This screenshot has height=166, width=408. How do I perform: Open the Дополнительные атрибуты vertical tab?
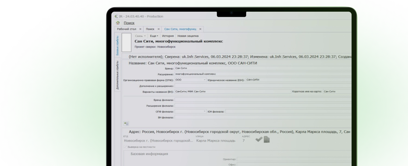click(118, 75)
